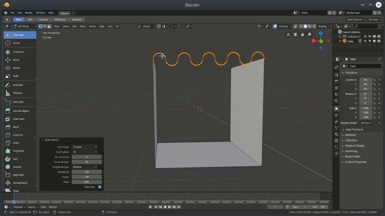Activate the Loop Cut tool
The width and height of the screenshot is (385, 216).
(20, 135)
